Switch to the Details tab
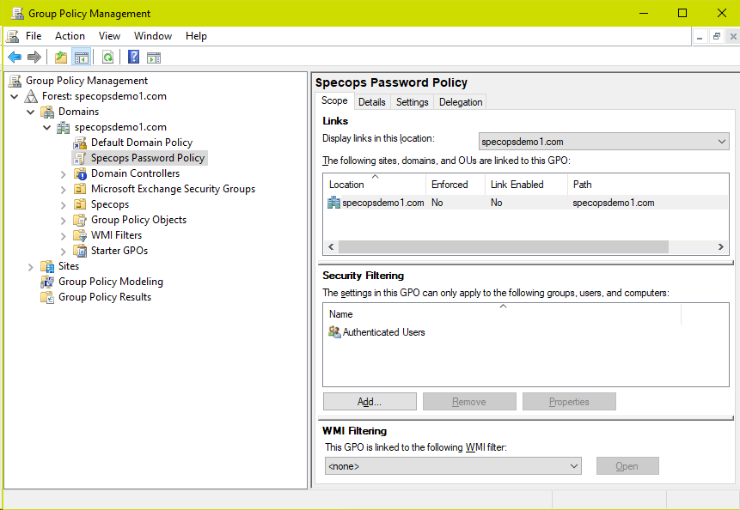The width and height of the screenshot is (740, 510). click(x=372, y=102)
